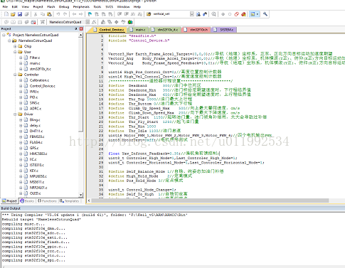
Task: Collapse the Project NamelessCotrunQuad root node
Action: pyautogui.click(x=4, y=35)
